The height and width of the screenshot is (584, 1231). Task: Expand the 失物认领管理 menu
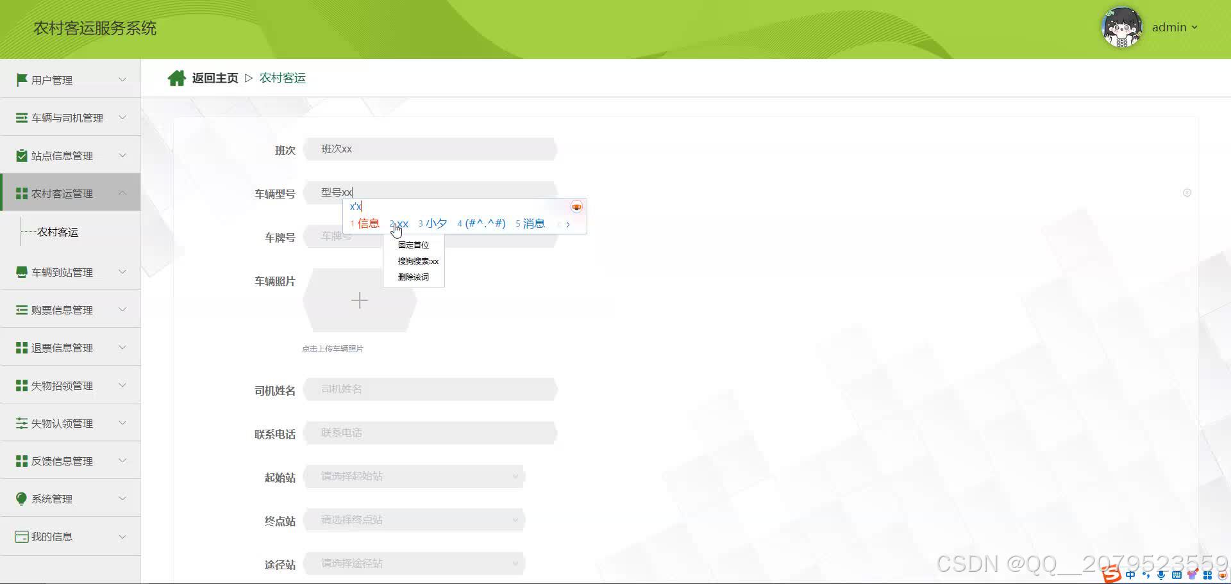coord(122,423)
